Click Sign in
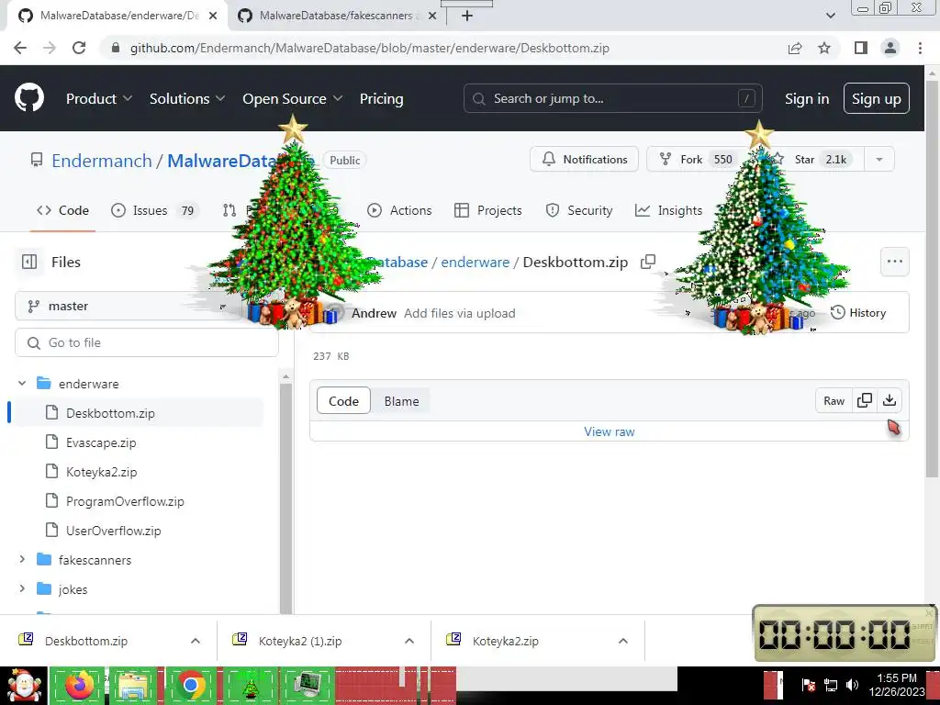 (807, 98)
